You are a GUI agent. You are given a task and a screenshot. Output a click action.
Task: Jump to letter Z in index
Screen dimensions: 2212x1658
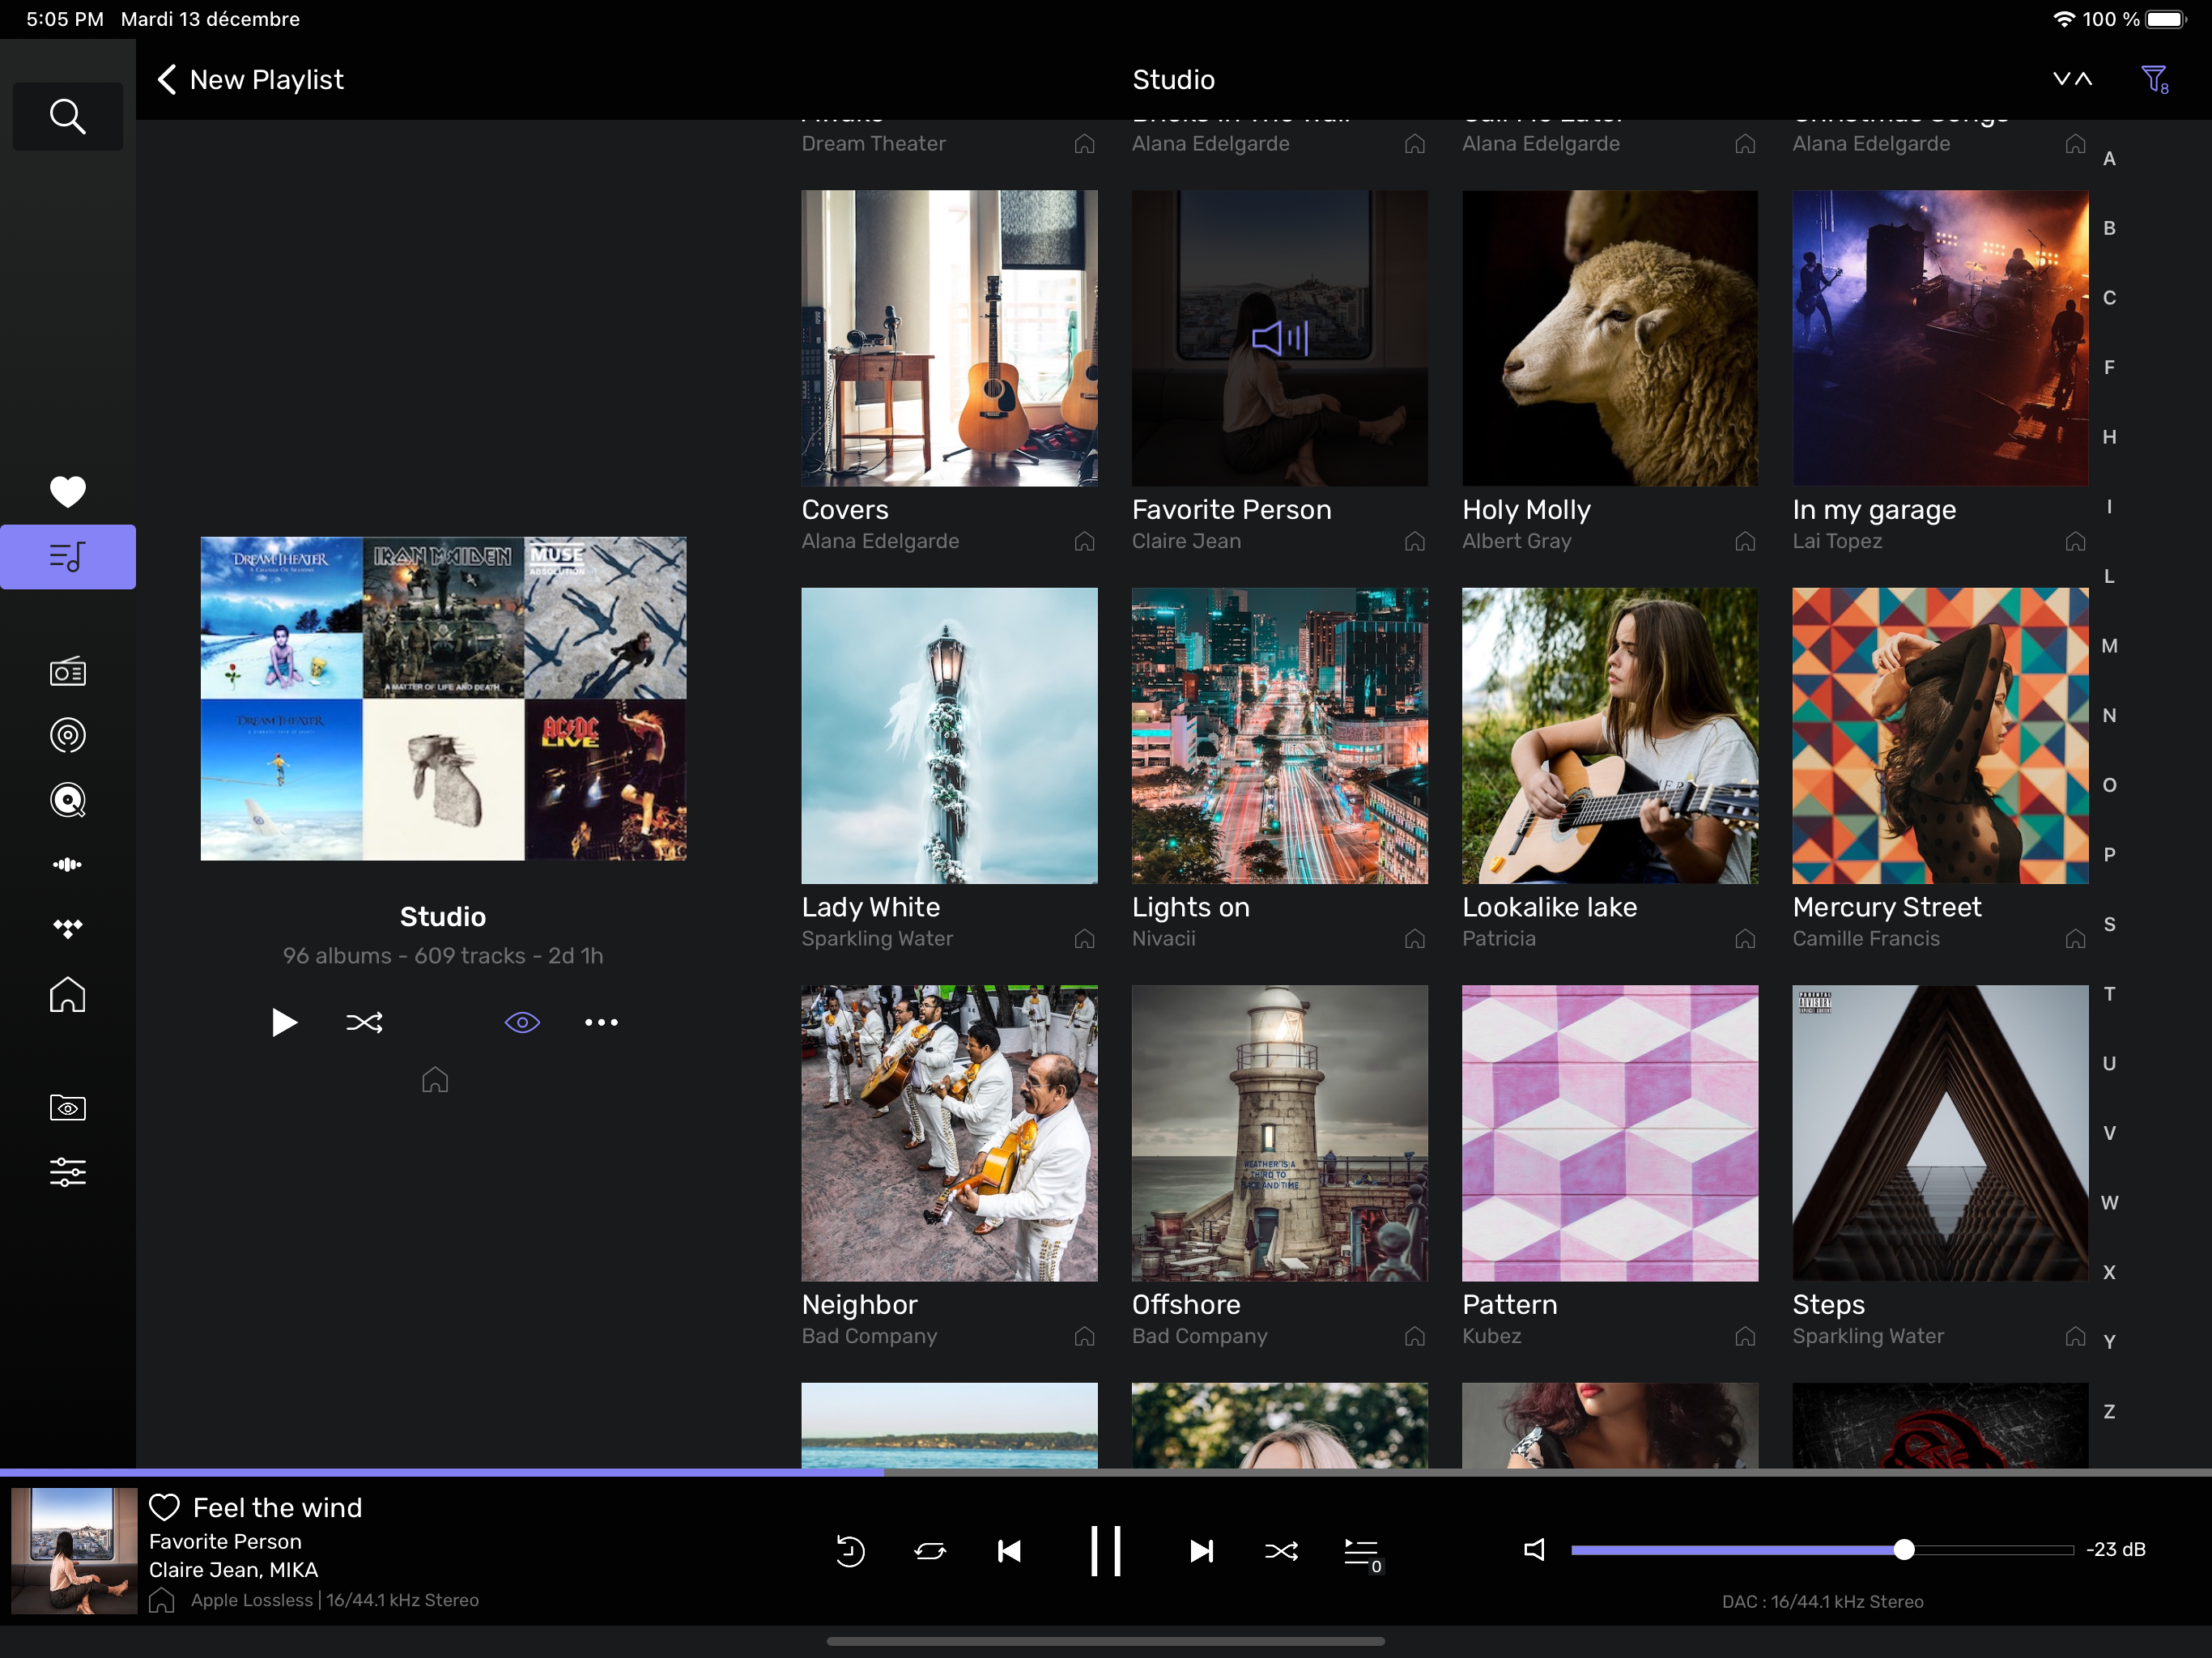(2108, 1412)
